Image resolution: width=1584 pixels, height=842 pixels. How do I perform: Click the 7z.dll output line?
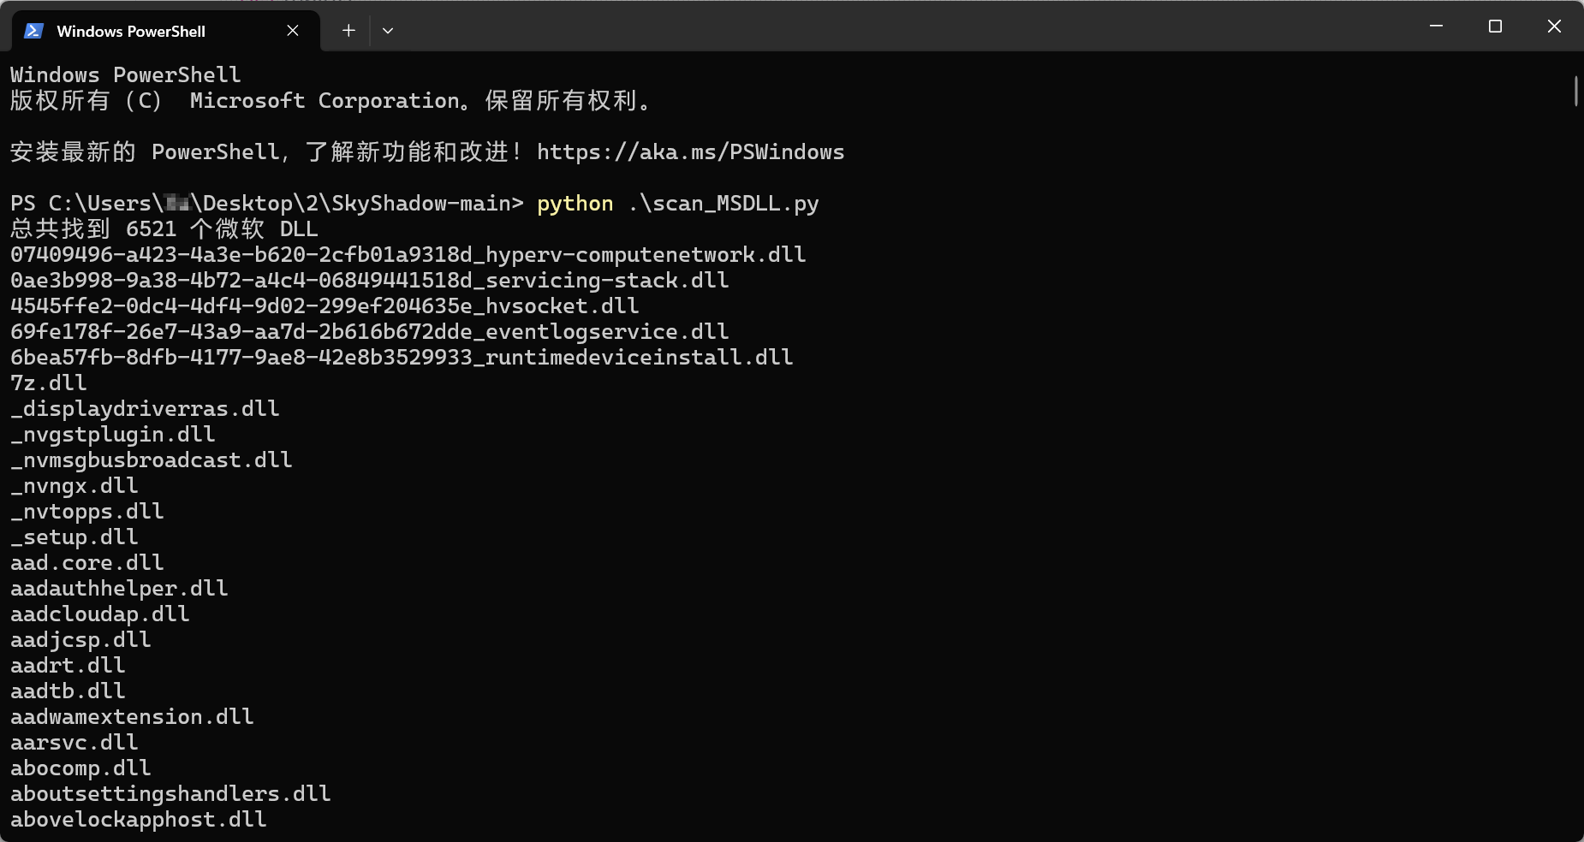49,383
